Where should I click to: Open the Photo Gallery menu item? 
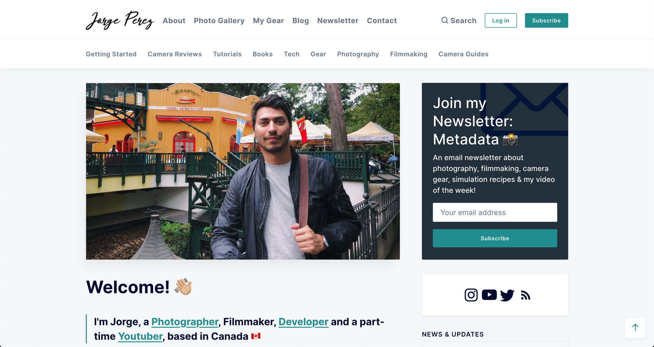(x=219, y=21)
